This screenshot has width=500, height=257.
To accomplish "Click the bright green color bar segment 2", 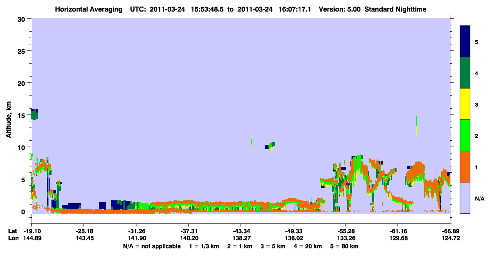I will (x=465, y=135).
